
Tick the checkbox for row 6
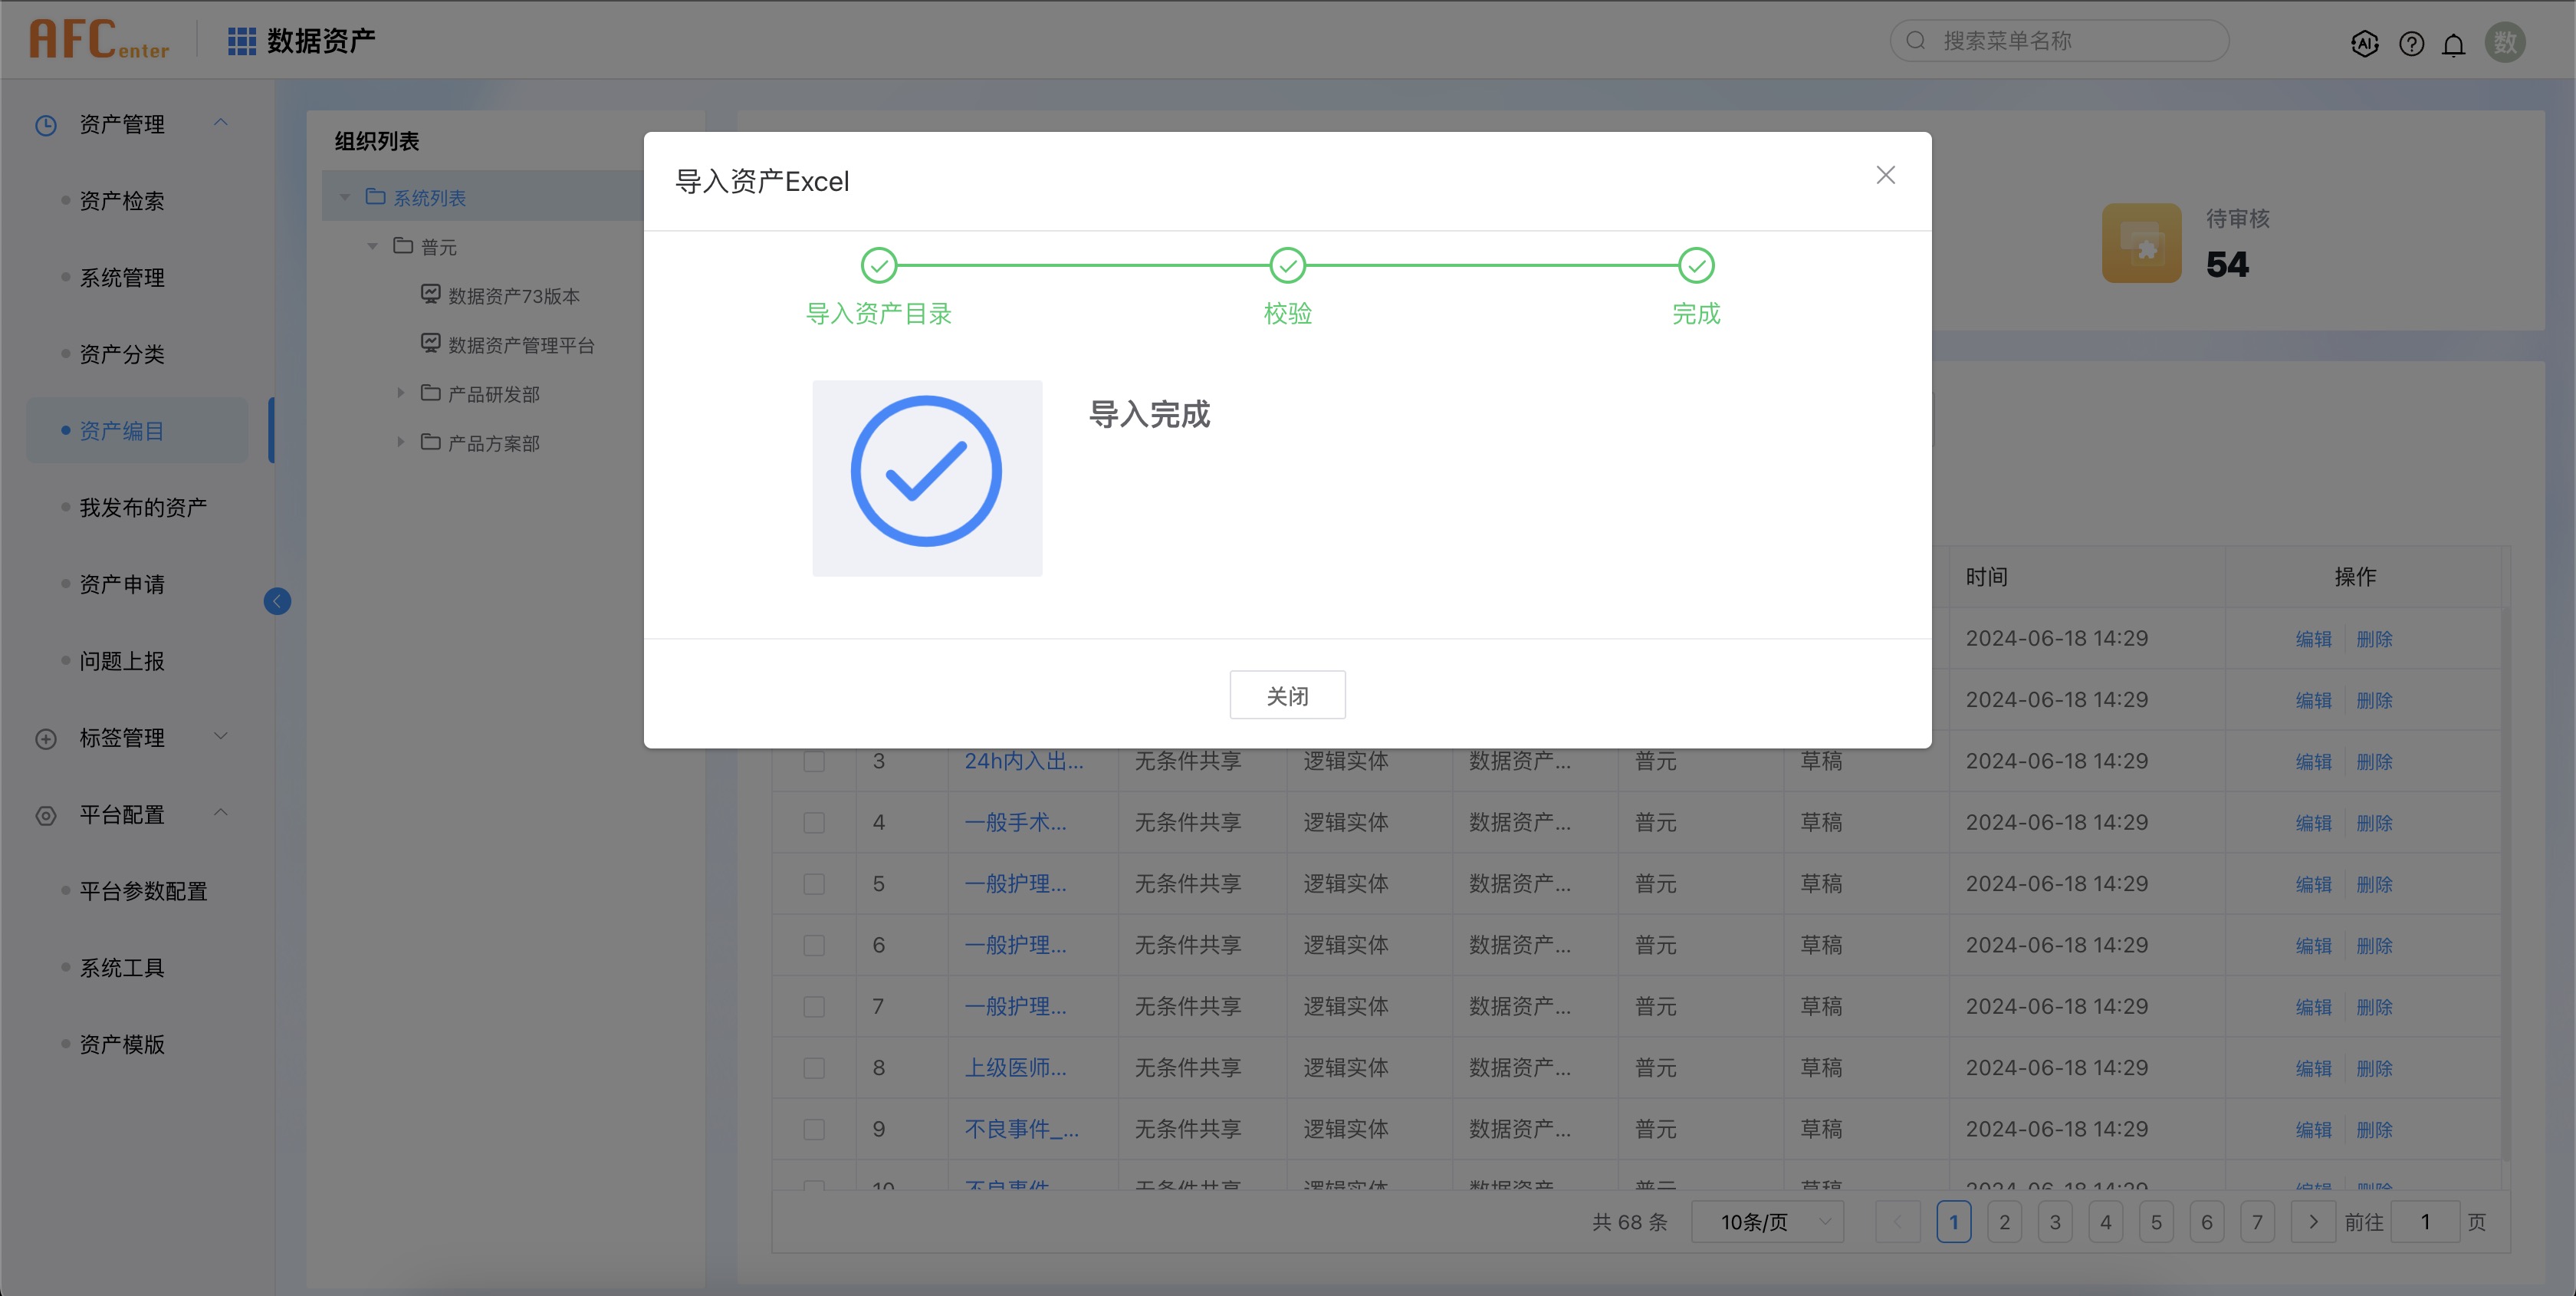click(814, 945)
